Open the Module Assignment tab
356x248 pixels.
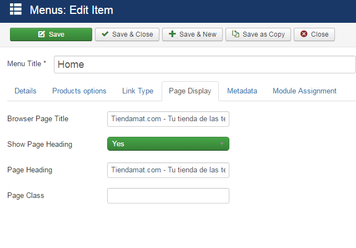pyautogui.click(x=304, y=91)
